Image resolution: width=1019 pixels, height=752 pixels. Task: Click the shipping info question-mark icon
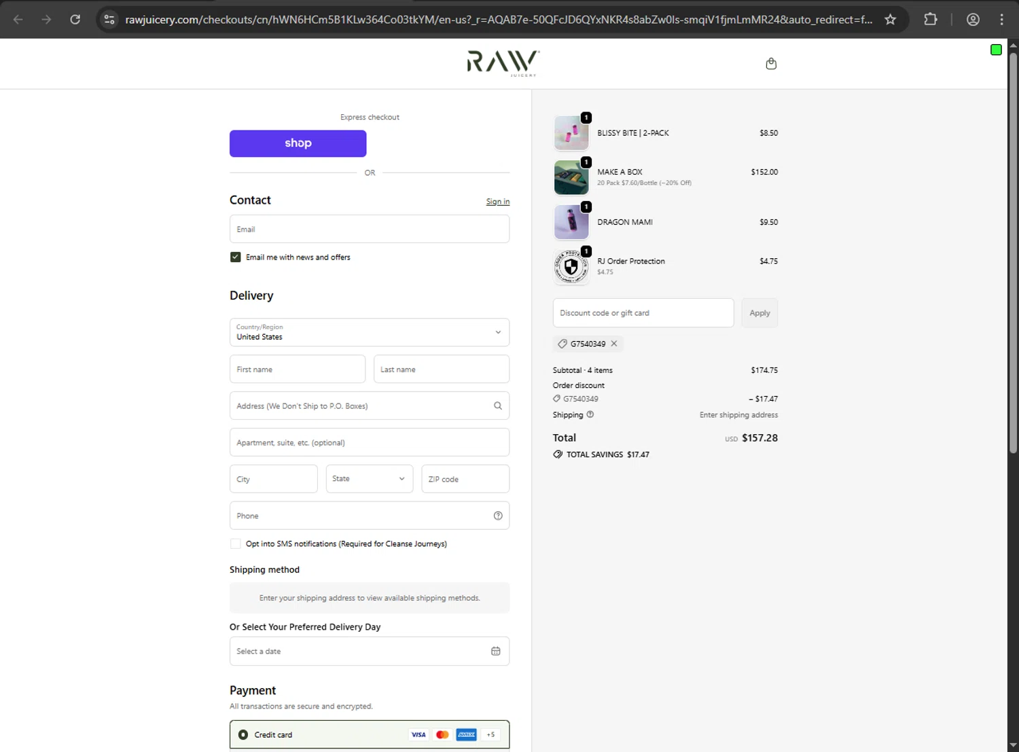[x=590, y=414]
